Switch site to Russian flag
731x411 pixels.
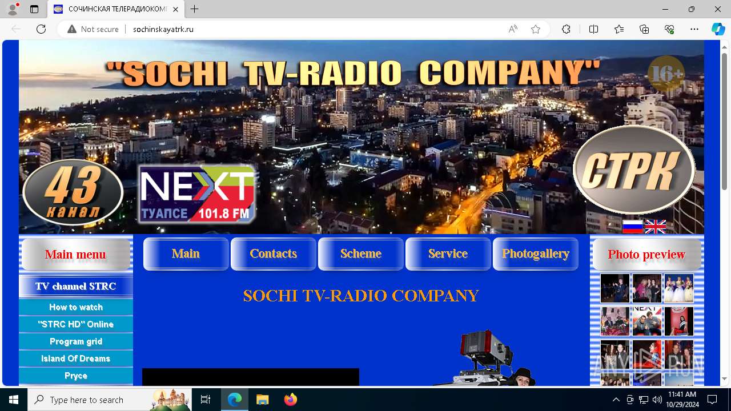click(633, 227)
